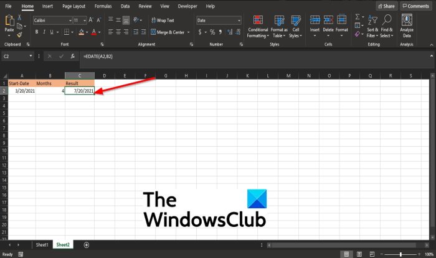Open the font size dropdown

tap(85, 21)
